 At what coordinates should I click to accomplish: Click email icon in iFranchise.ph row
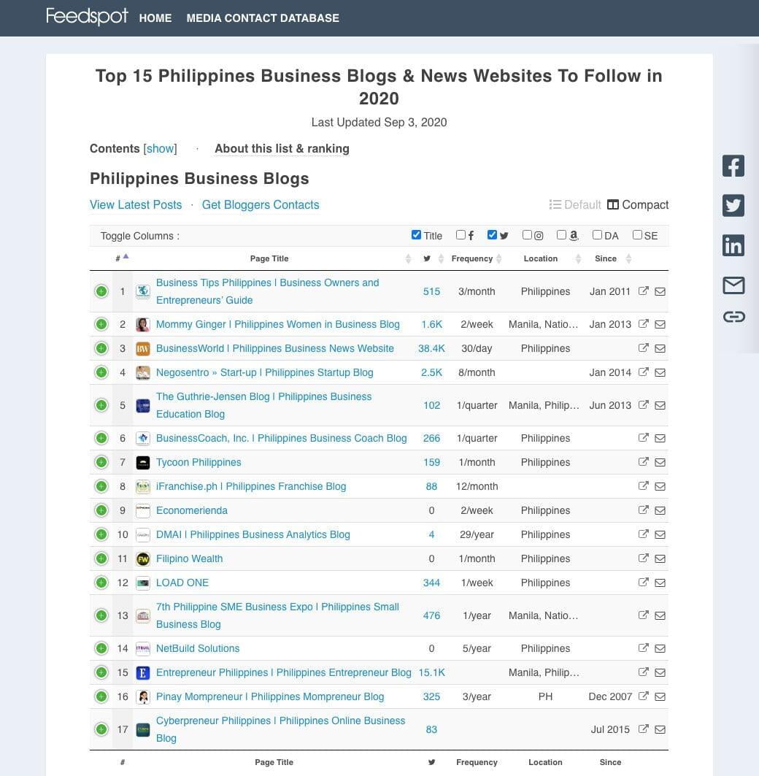tap(660, 486)
